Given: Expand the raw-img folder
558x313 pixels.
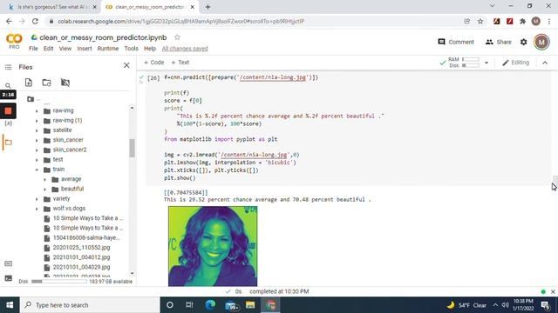Looking at the screenshot, I should pos(37,111).
